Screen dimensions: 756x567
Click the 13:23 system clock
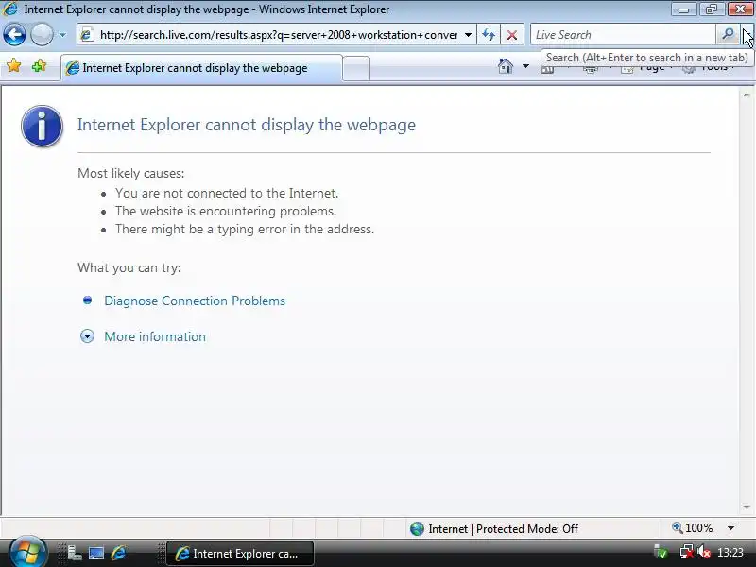tap(730, 552)
